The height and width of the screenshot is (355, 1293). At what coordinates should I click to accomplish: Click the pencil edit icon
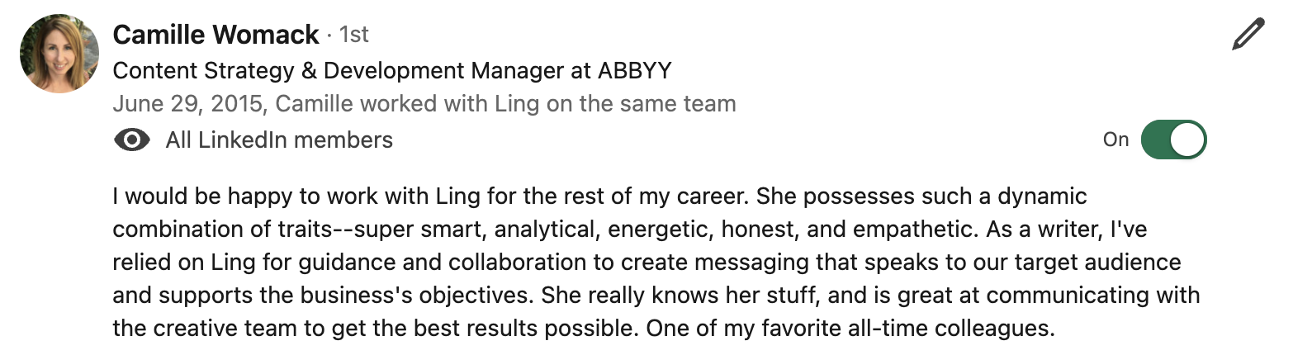[1248, 35]
